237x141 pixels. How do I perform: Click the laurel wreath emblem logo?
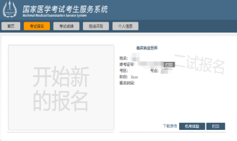pyautogui.click(x=10, y=10)
